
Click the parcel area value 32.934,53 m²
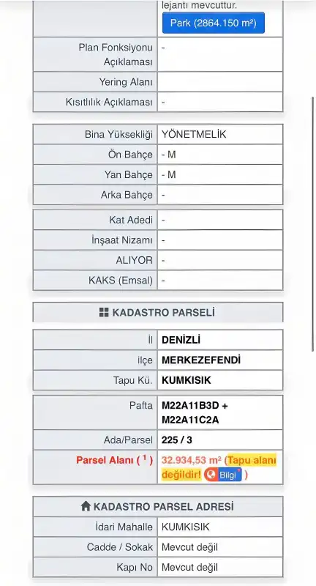tap(192, 460)
